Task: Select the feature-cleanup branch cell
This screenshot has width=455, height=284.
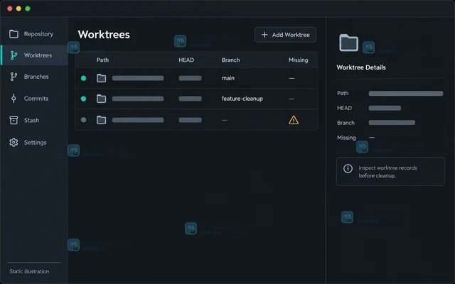Action: tap(242, 99)
